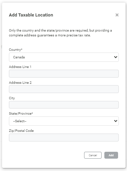This screenshot has width=127, height=171.
Task: Close the Add Taxable Location dialog
Action: click(117, 15)
